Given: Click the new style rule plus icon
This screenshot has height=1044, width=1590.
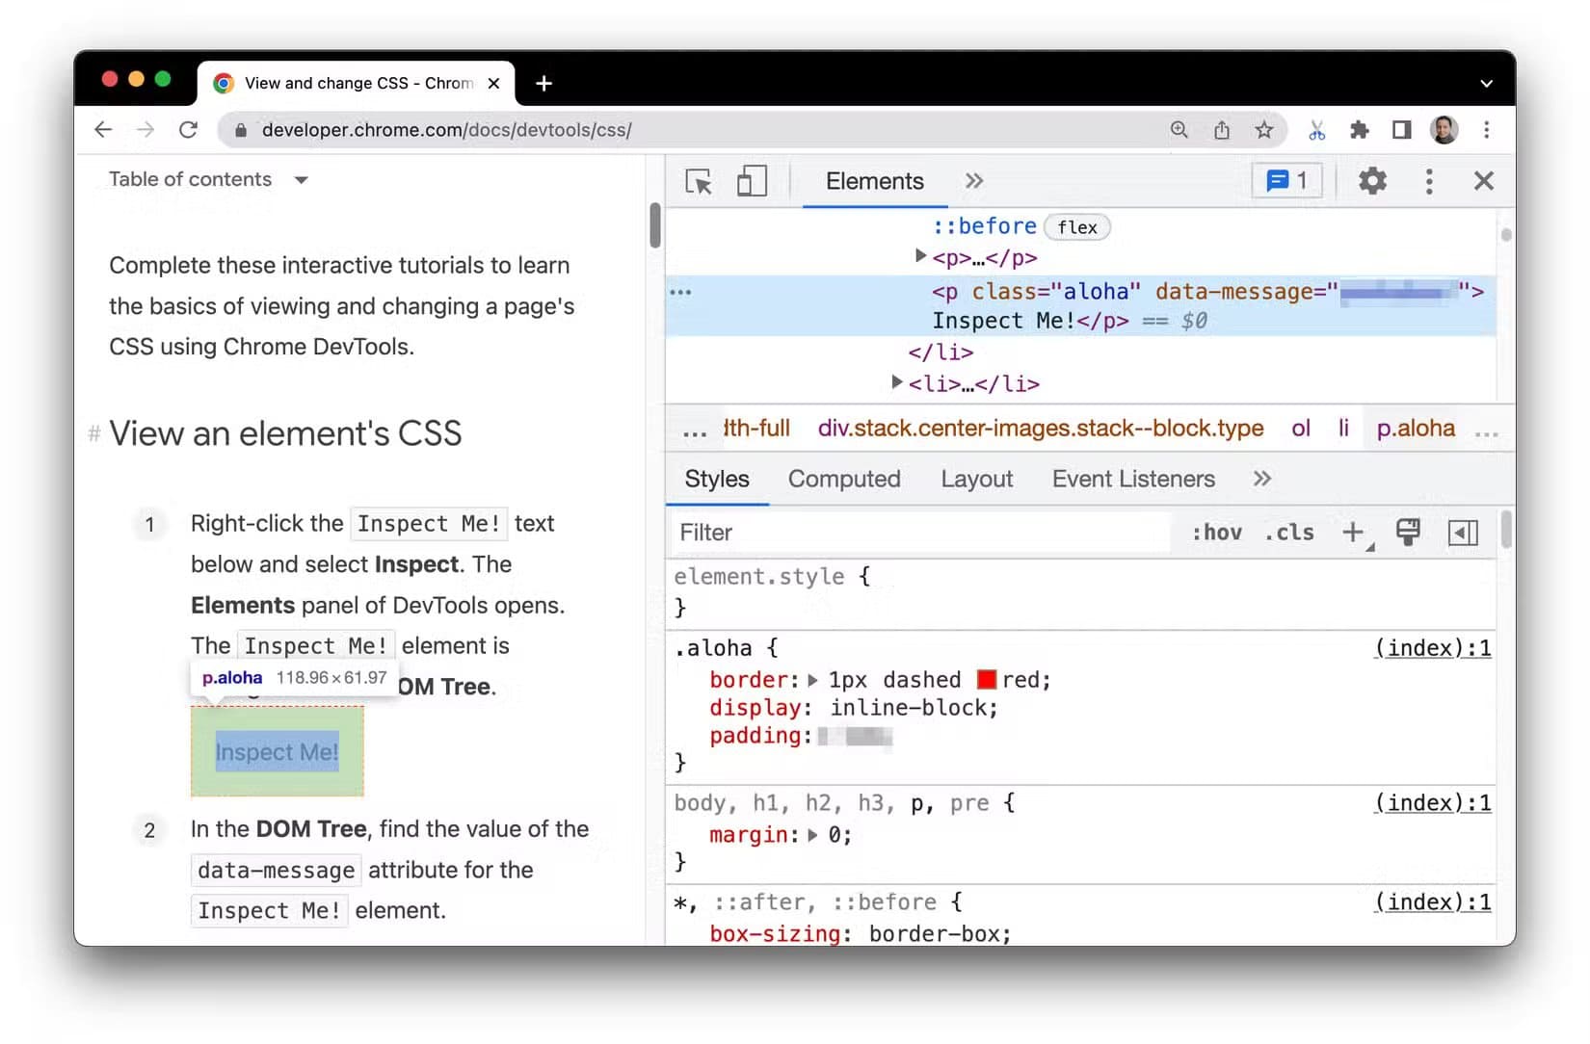Looking at the screenshot, I should coord(1354,533).
